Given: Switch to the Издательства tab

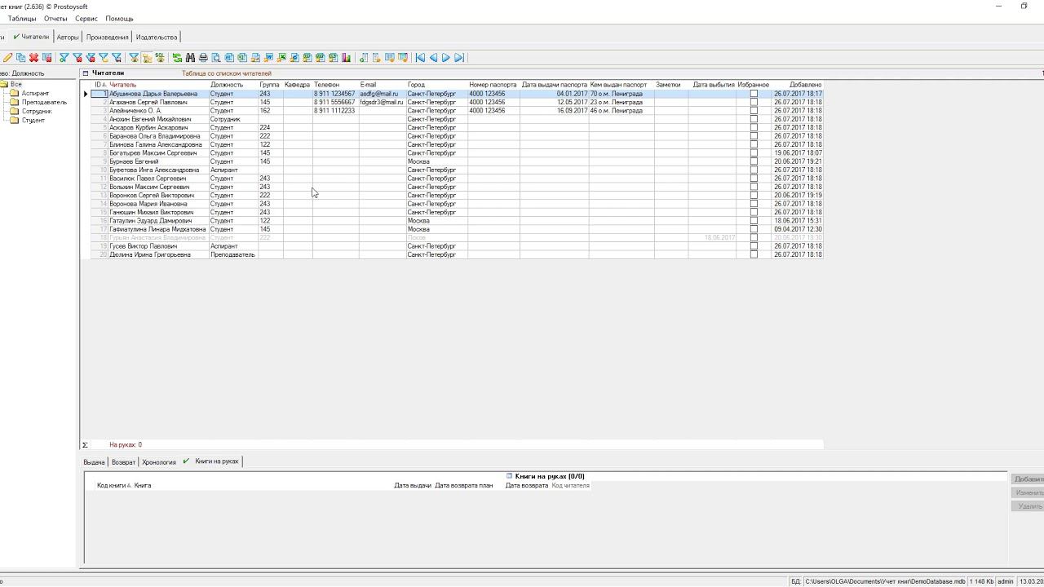Looking at the screenshot, I should click(x=157, y=37).
